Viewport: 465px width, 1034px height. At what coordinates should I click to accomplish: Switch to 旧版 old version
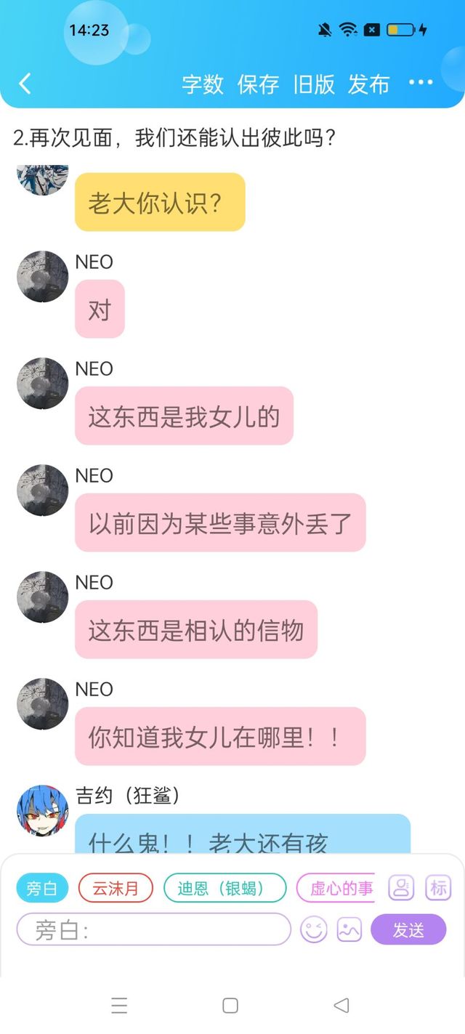click(314, 84)
